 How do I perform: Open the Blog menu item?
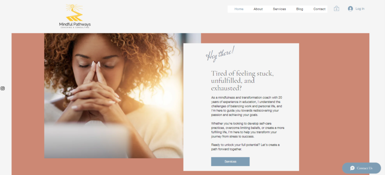(x=299, y=9)
